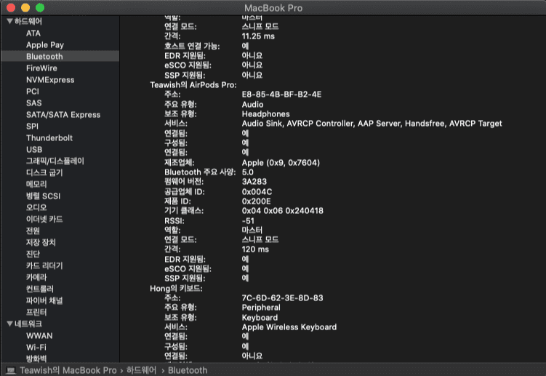The image size is (546, 376).
Task: Click the vendor ID 0x004C value
Action: 257,192
